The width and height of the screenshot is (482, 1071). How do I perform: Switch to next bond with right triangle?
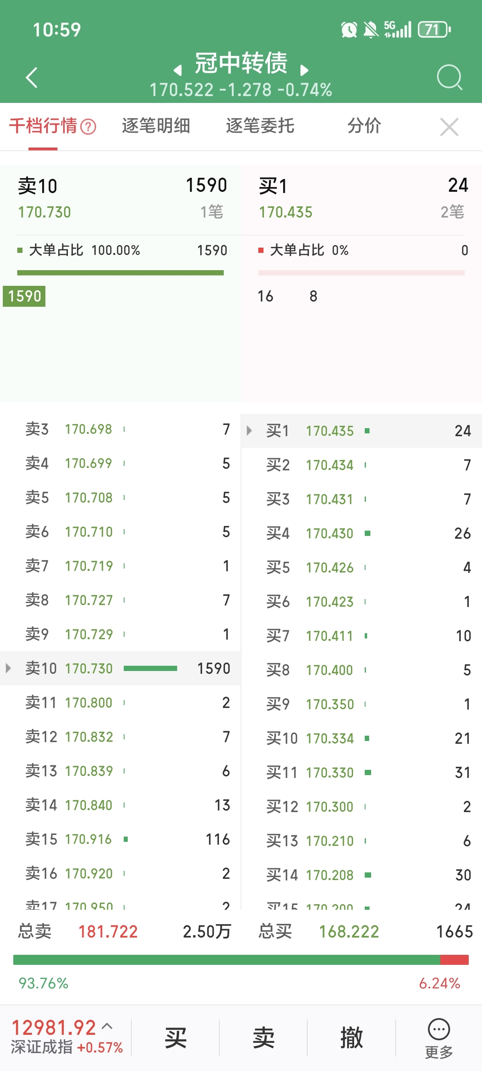[x=304, y=70]
